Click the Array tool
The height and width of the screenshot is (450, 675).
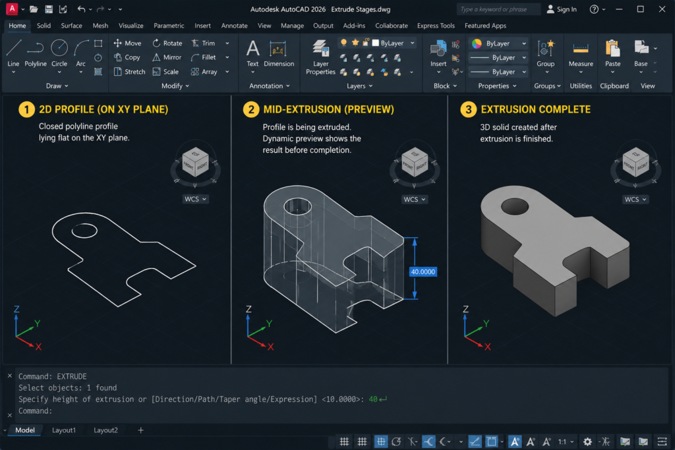click(x=204, y=72)
